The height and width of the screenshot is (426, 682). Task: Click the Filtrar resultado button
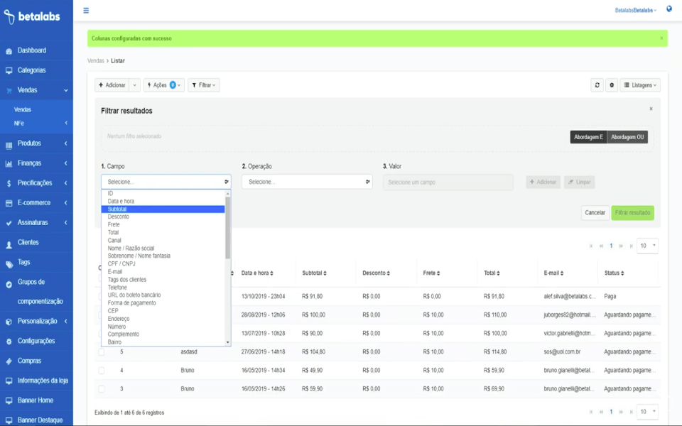[x=632, y=212]
